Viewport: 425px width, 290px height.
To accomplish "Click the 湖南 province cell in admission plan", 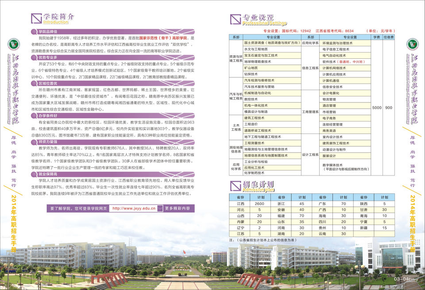I will (x=282, y=234).
